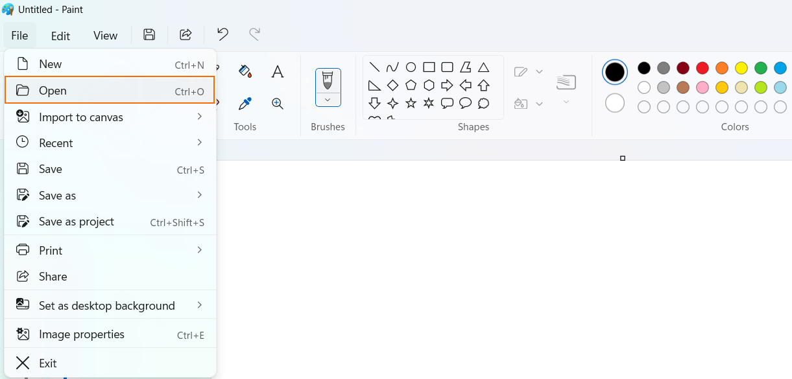792x379 pixels.
Task: Click the Save icon beside the menus
Action: [149, 34]
